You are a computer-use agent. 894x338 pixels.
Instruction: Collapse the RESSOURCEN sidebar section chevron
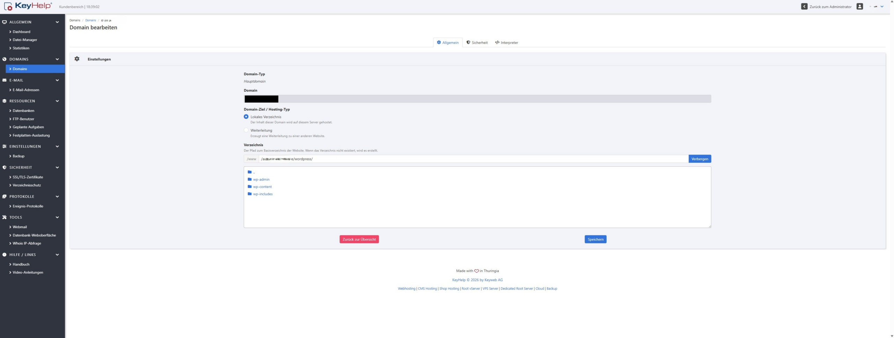click(57, 101)
